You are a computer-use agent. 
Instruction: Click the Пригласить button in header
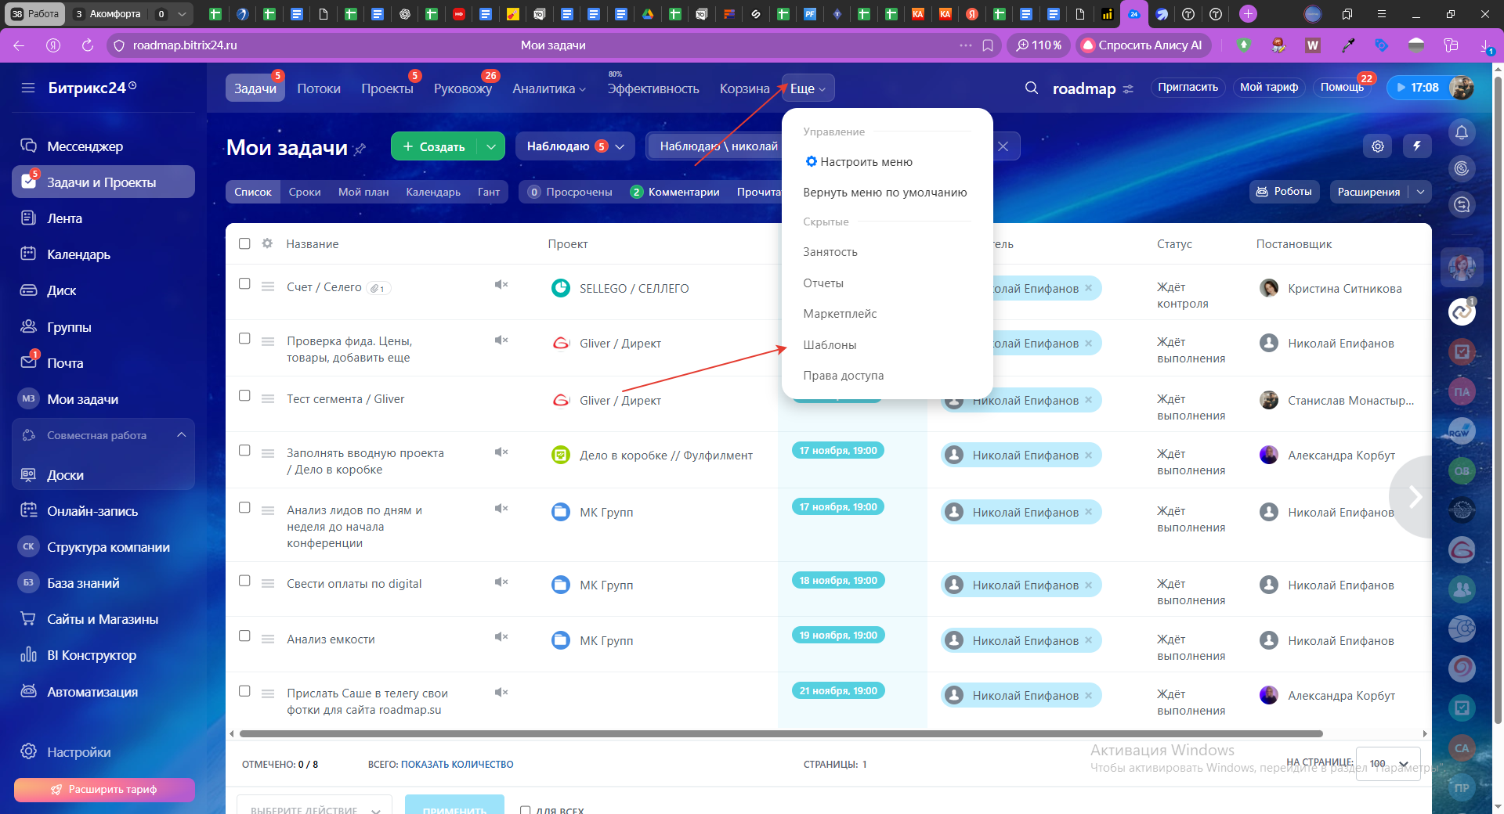pos(1188,88)
